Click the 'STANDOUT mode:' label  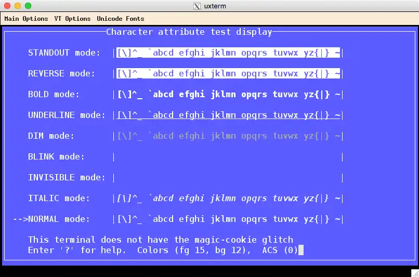coord(64,52)
